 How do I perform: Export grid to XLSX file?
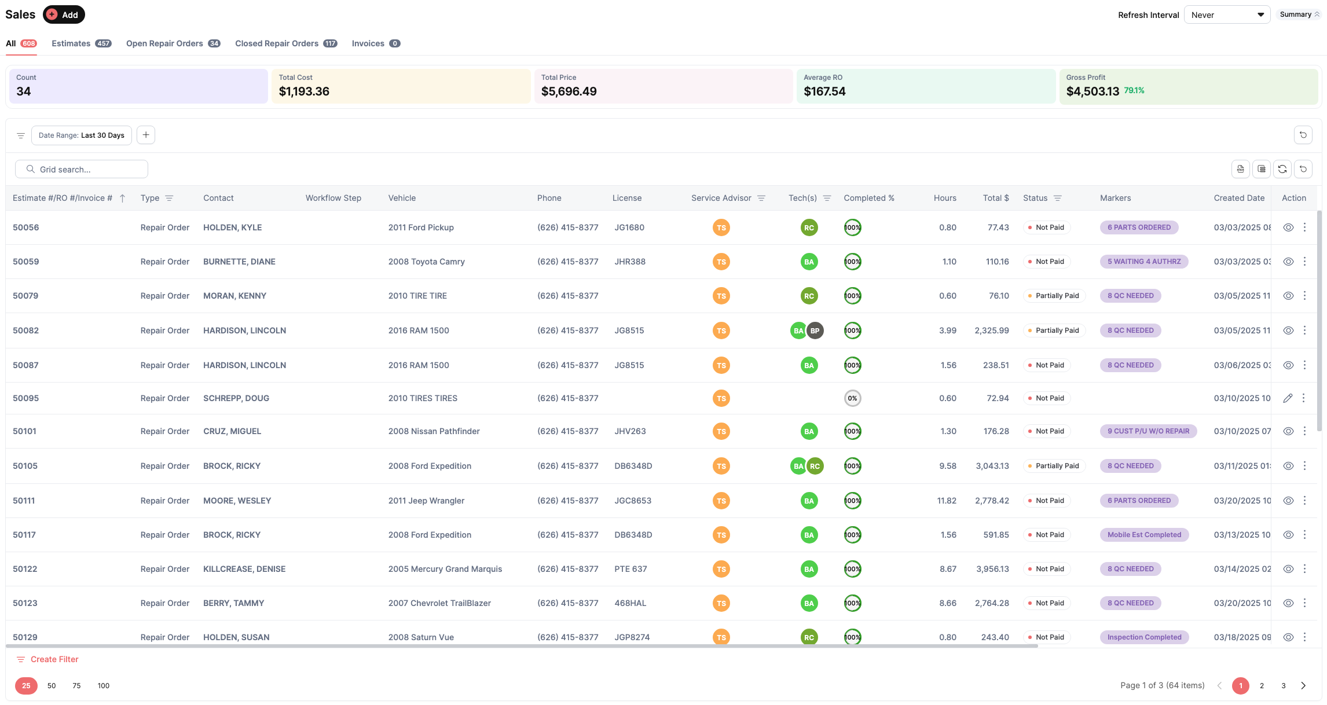click(x=1240, y=169)
